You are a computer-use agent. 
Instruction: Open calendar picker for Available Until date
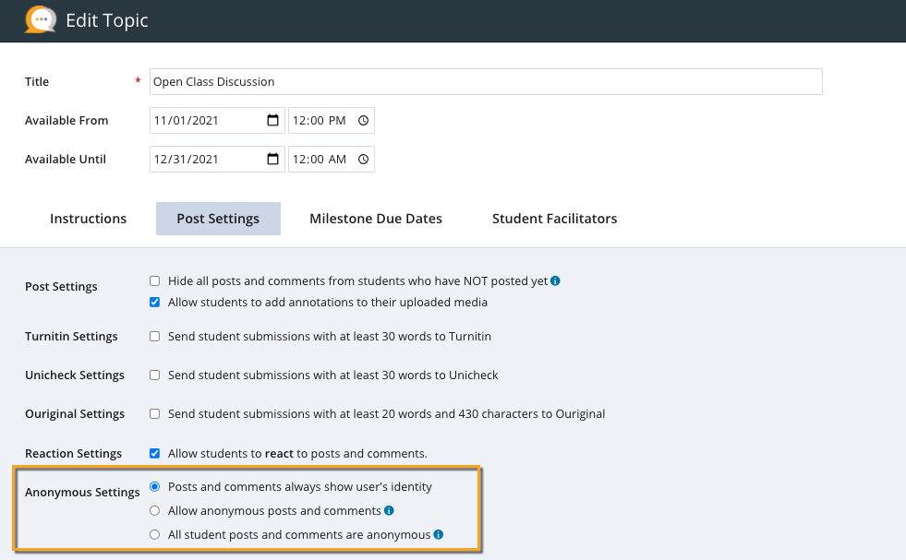[x=272, y=160]
